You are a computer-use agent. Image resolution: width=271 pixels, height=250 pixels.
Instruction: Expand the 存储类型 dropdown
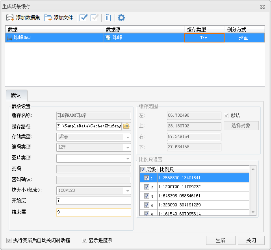tap(93, 137)
